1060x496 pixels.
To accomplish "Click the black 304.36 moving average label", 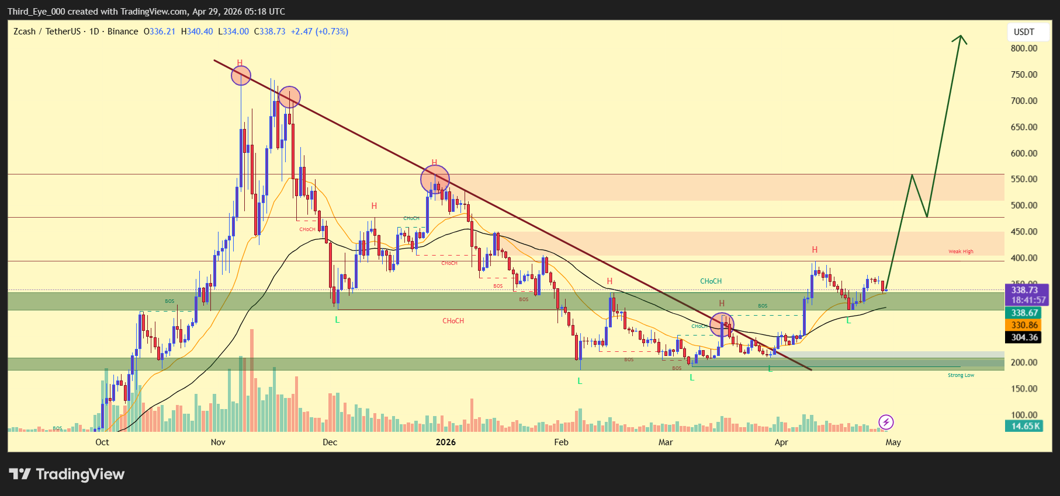I will [1024, 337].
